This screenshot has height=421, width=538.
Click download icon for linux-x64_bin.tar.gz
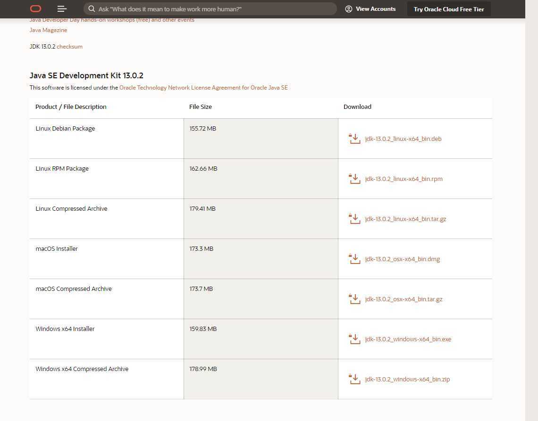pos(354,219)
